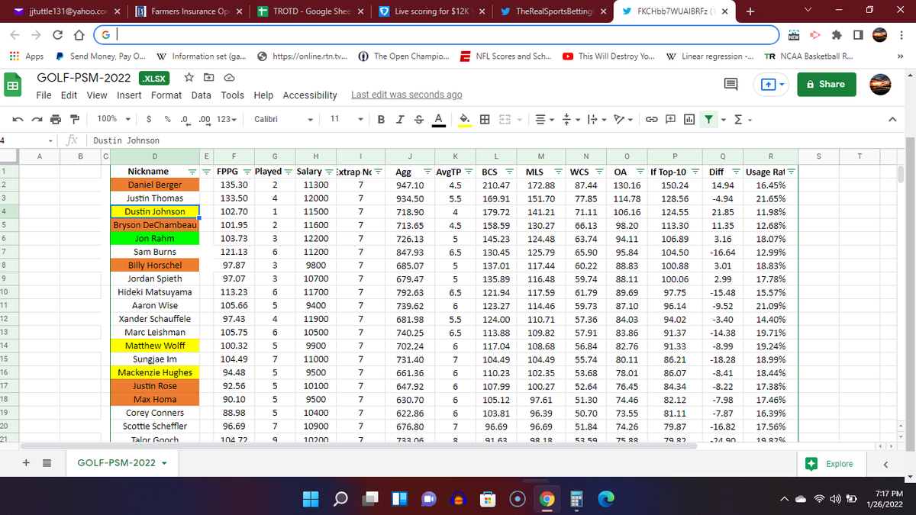Image resolution: width=916 pixels, height=515 pixels.
Task: Open the All Sheets list icon
Action: point(46,463)
